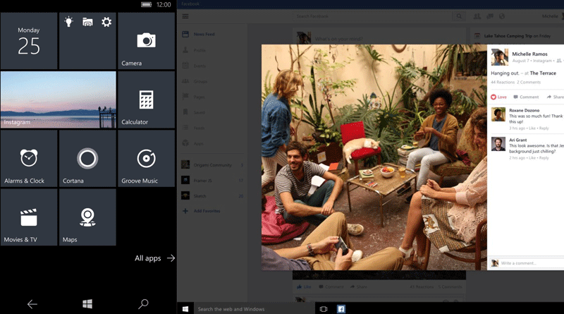564x314 pixels.
Task: Click Comment under the dimmed feed post
Action: click(x=331, y=287)
